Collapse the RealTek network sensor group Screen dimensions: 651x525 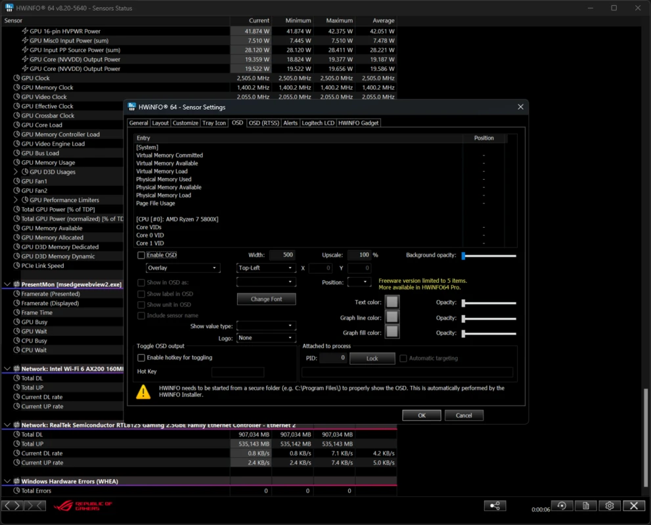(x=7, y=425)
